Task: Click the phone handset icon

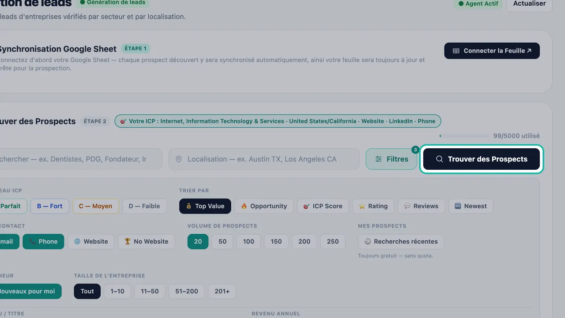Action: click(x=32, y=241)
